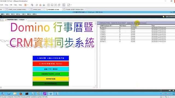Image resolution: width=175 pixels, height=98 pixels.
Task: Select the row with SQL Name G
Action: pyautogui.click(x=138, y=40)
